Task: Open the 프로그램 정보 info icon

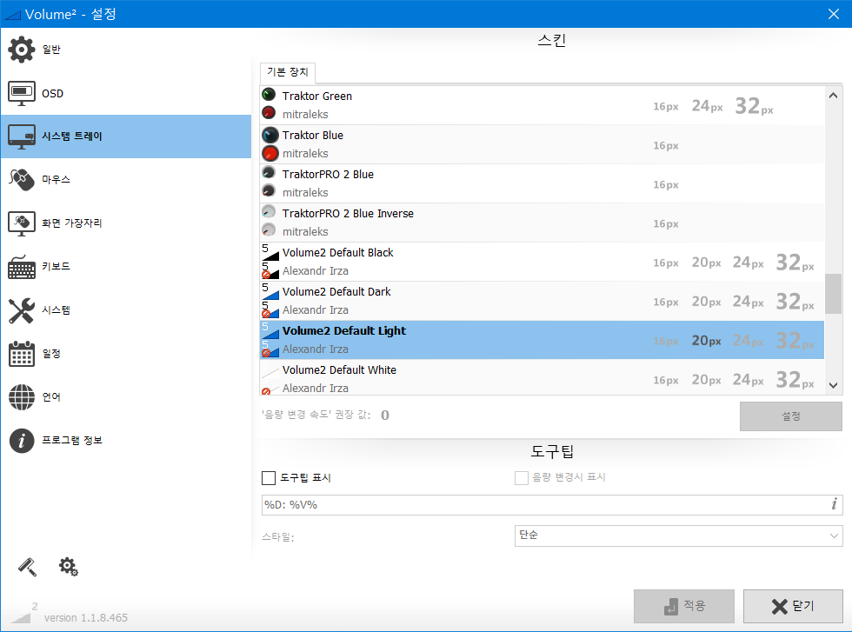Action: pos(21,441)
